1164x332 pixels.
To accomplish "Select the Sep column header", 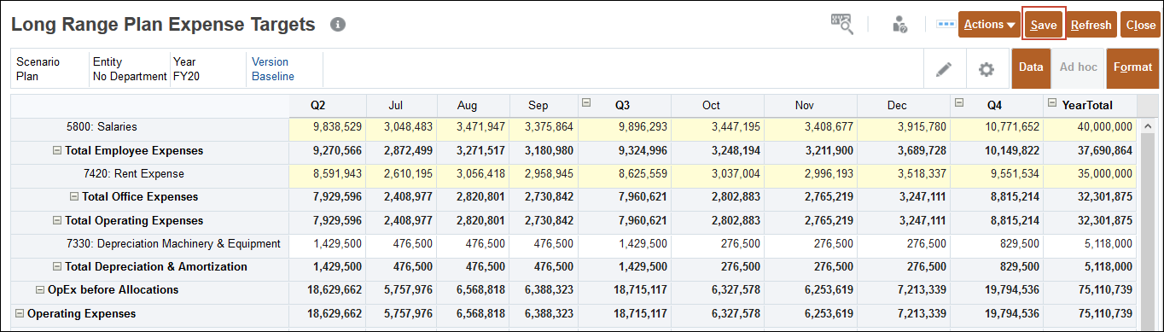I will tap(544, 106).
